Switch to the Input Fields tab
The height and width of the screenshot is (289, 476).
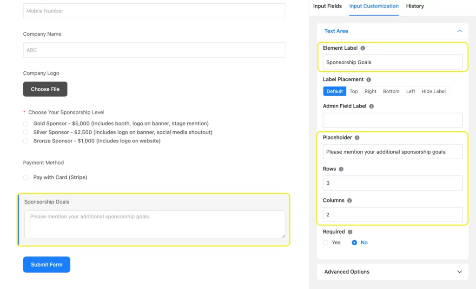click(x=327, y=6)
